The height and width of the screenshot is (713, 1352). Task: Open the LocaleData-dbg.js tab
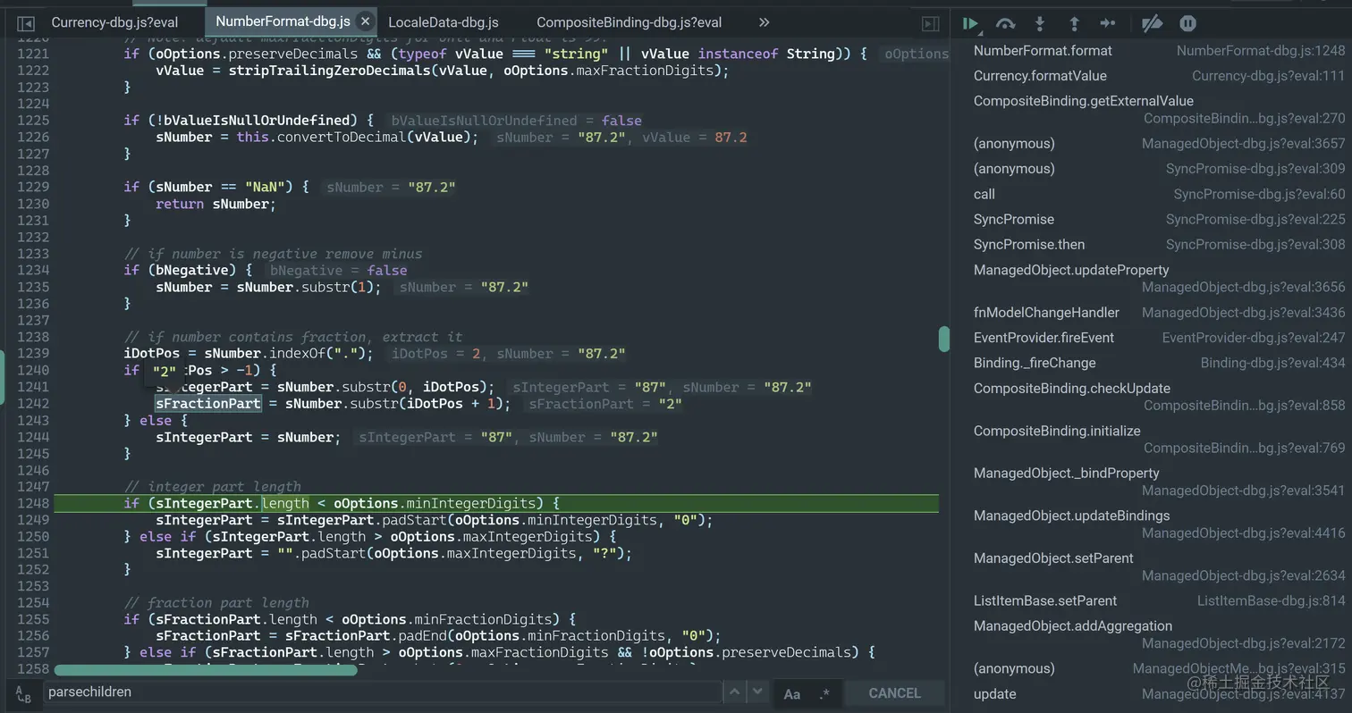[444, 22]
